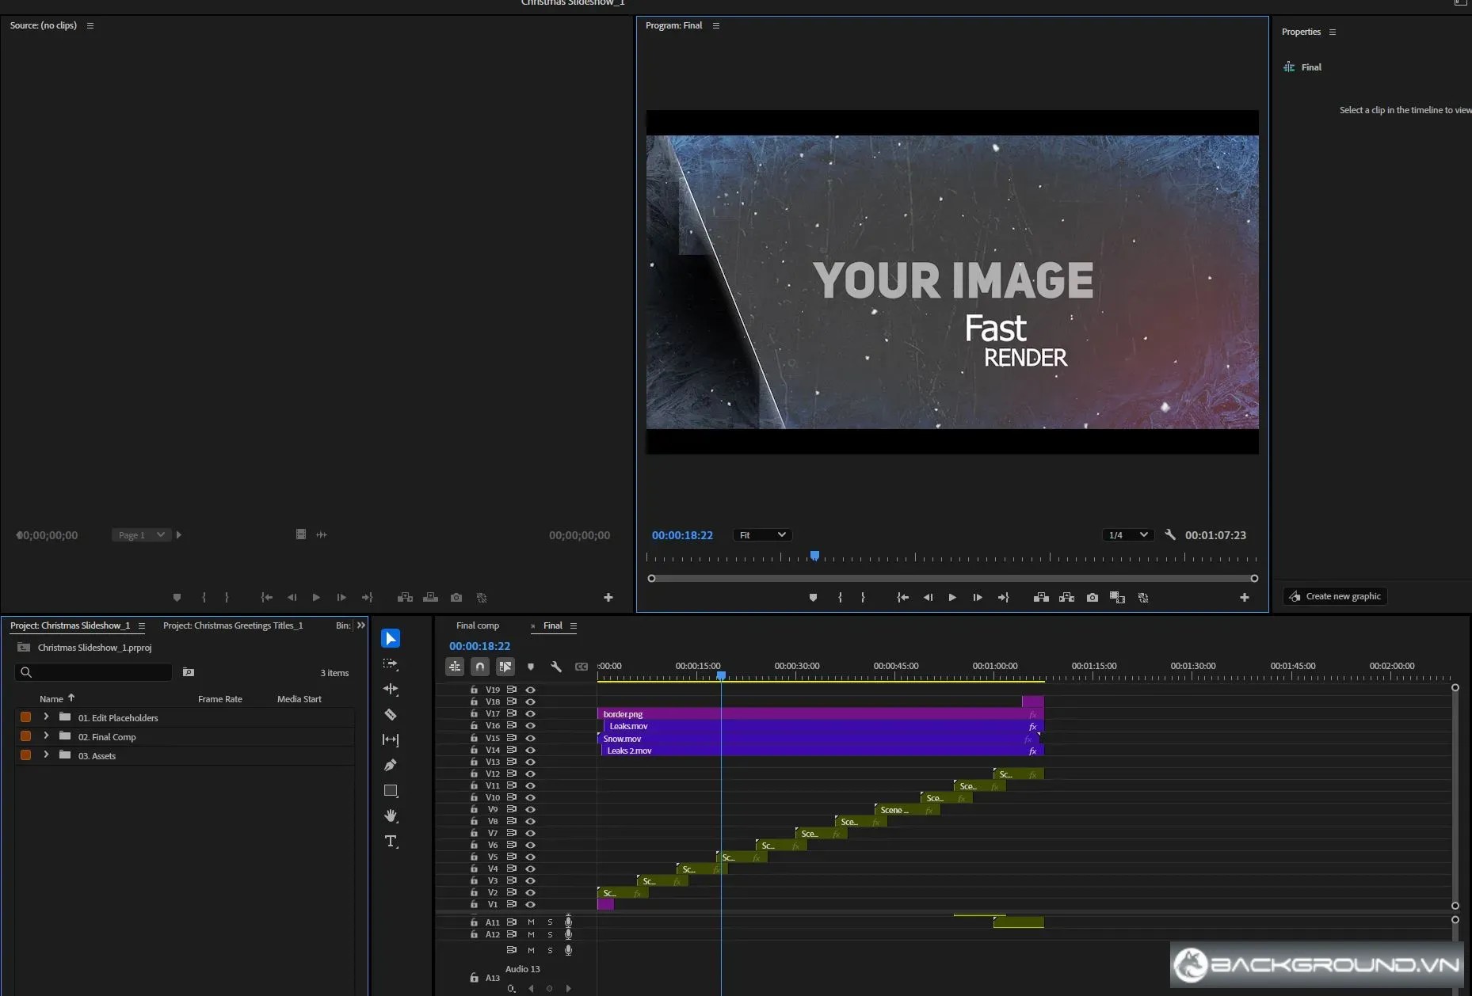Step forward one frame in Program monitor
This screenshot has height=996, width=1472.
coord(978,598)
